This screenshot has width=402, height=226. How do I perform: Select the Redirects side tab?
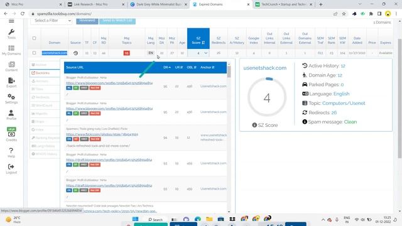point(45,97)
